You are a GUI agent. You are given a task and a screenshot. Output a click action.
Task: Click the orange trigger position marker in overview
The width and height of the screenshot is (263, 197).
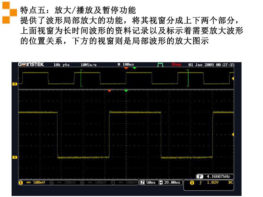pos(126,68)
